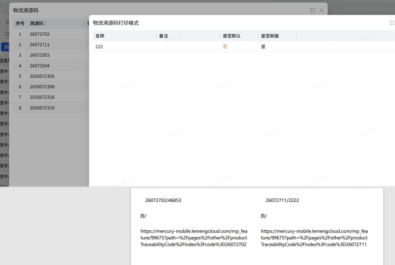Click the 否/ text under 26072711/2222
This screenshot has width=395, height=265.
click(x=264, y=216)
